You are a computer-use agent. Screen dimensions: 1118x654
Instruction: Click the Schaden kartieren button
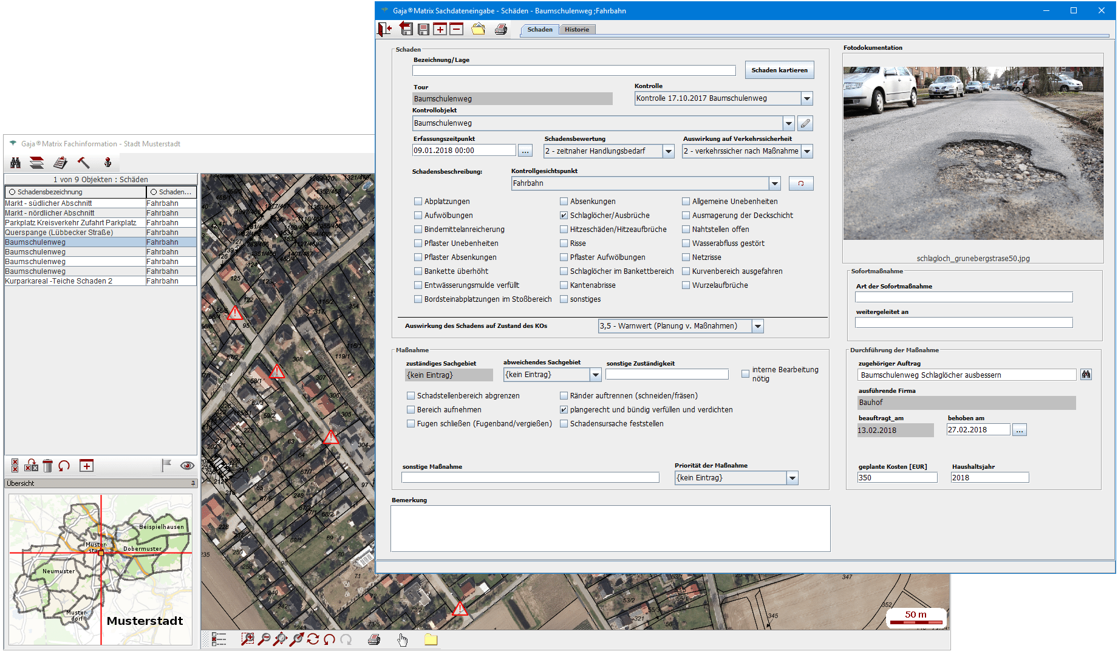(x=779, y=70)
